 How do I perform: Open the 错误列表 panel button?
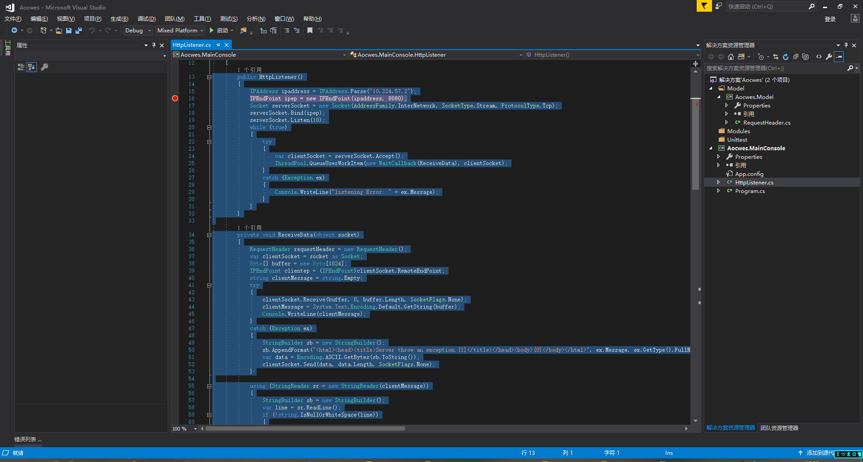tap(28, 439)
